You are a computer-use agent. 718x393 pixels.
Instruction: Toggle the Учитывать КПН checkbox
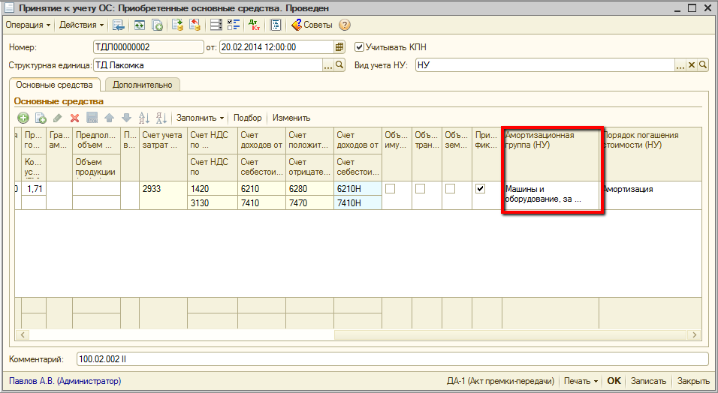coord(359,46)
